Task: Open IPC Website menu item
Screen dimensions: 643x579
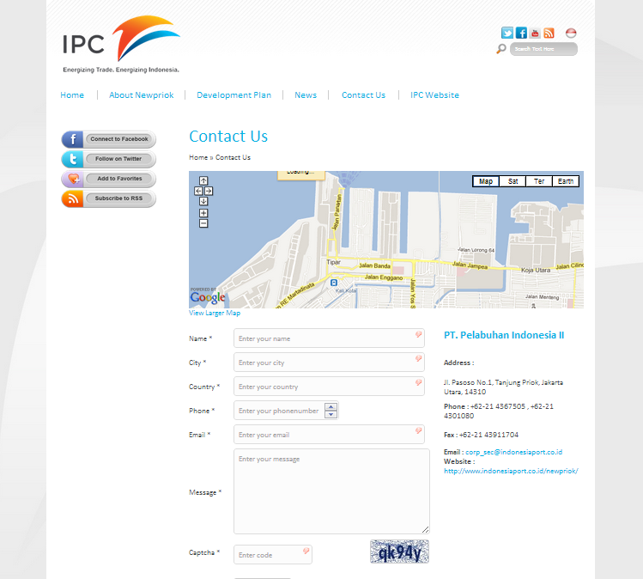Action: coord(434,95)
